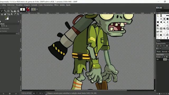
Task: Click the first dockable tab icon top right
Action: click(x=157, y=8)
